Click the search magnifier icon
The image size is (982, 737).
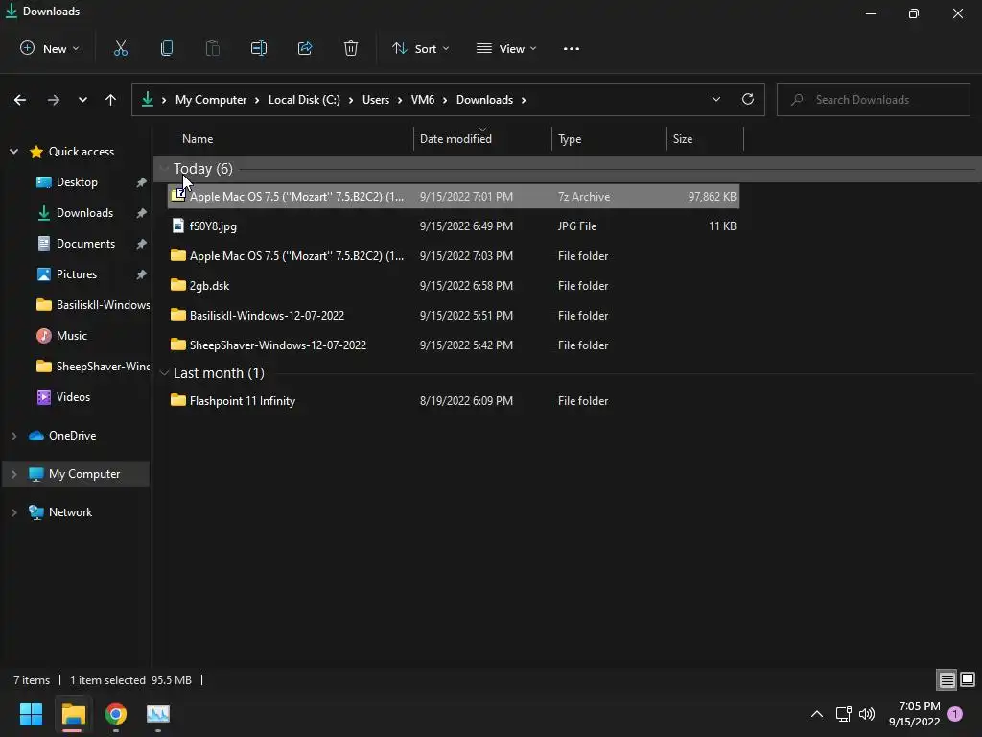[797, 100]
